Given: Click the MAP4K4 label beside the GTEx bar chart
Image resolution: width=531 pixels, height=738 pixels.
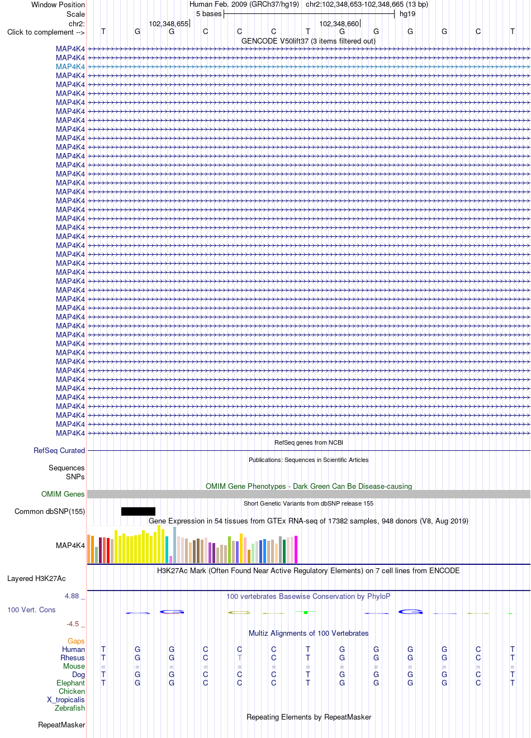Looking at the screenshot, I should (x=70, y=545).
